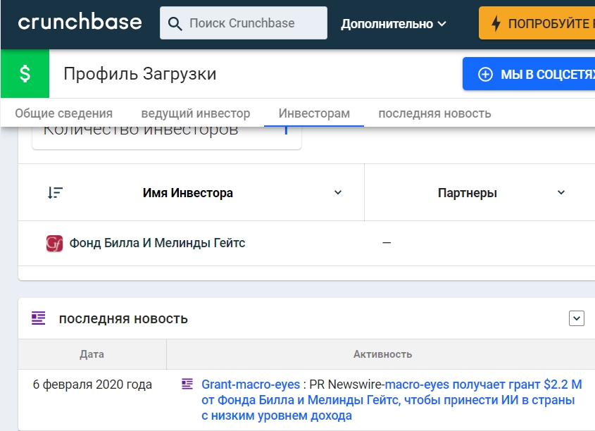The height and width of the screenshot is (431, 595).
Task: Click the sort order icon
Action: 55,193
